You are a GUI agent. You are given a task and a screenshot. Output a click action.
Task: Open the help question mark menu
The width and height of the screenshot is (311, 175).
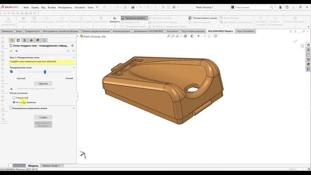point(287,7)
